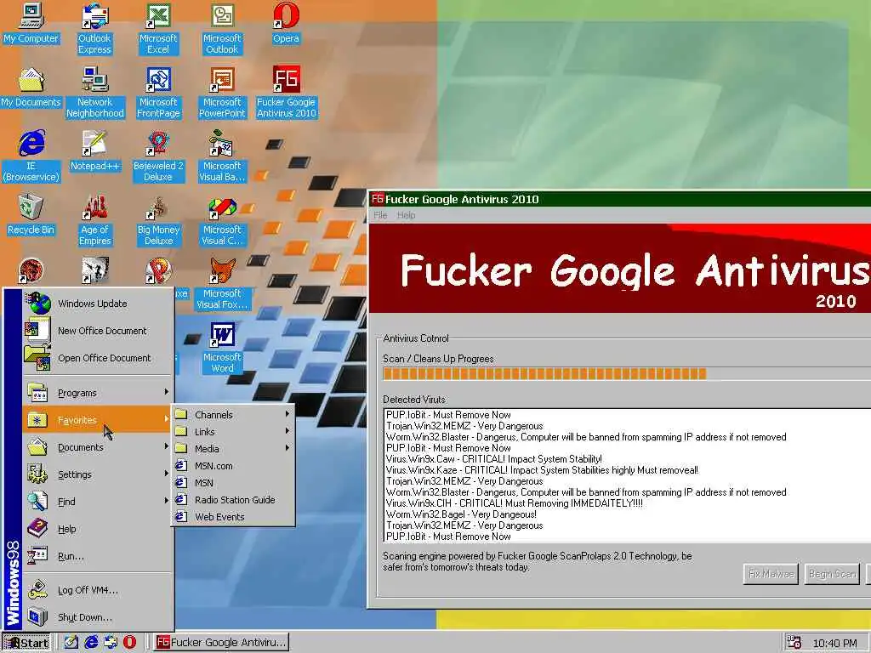Viewport: 871px width, 653px height.
Task: Launch Bejeweled 2 Deluxe from the desktop
Action: tap(158, 156)
